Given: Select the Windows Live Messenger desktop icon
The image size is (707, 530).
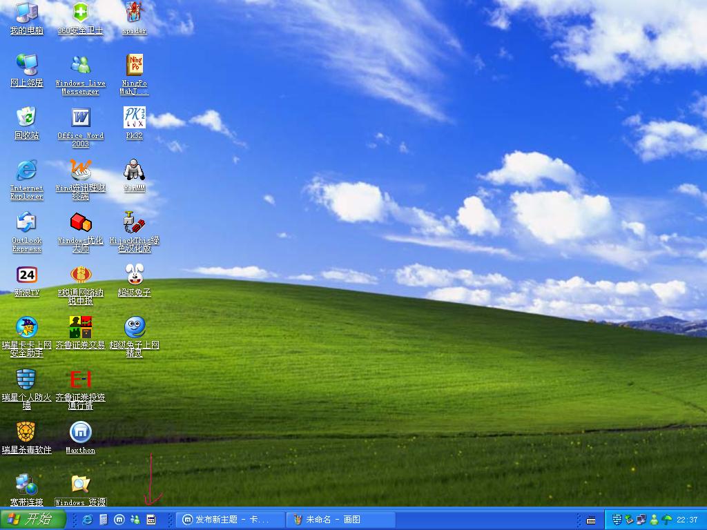Looking at the screenshot, I should pos(80,65).
